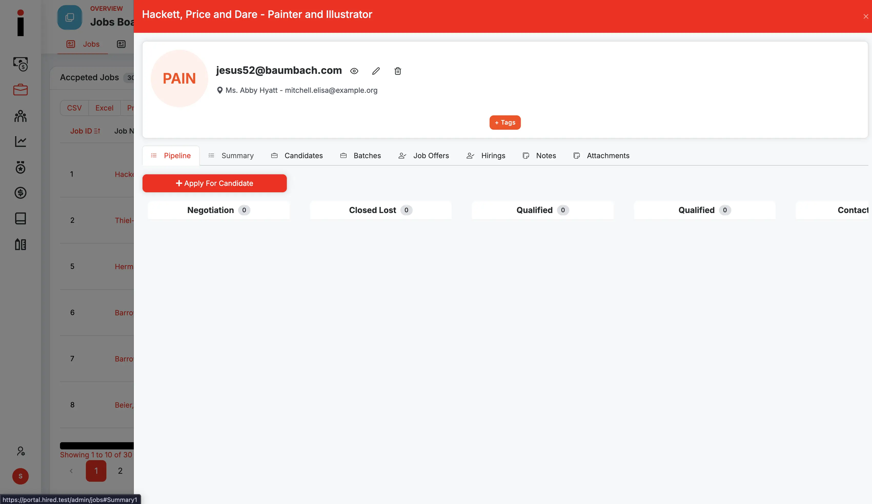872x504 pixels.
Task: Click the PAIN avatar circle
Action: pyautogui.click(x=179, y=79)
